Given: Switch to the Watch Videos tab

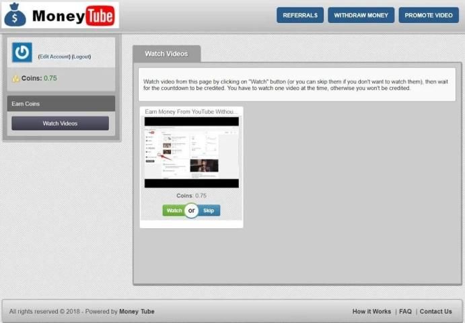Looking at the screenshot, I should 166,53.
